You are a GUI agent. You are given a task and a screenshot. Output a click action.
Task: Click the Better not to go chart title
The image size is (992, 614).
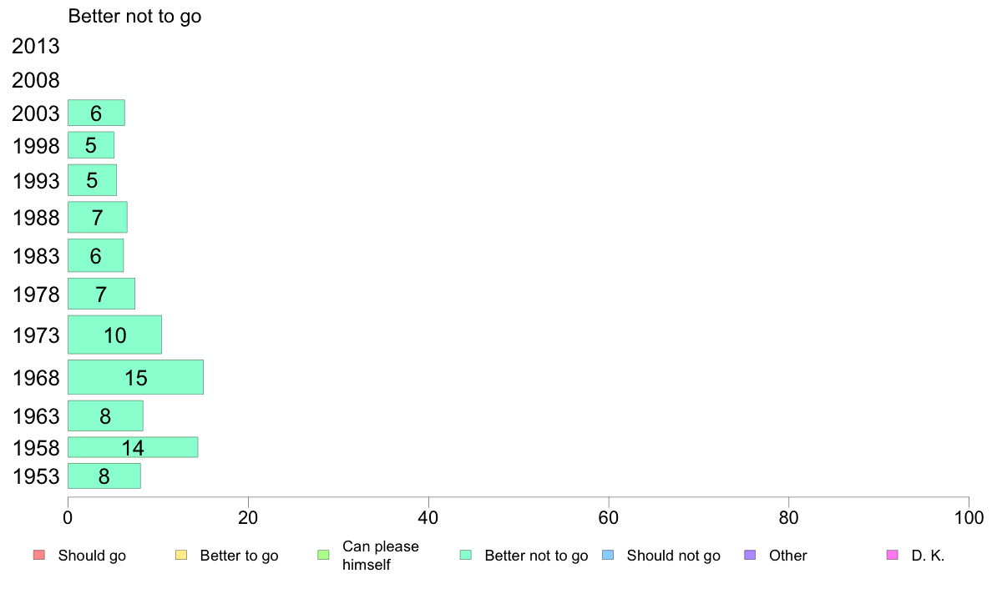point(134,16)
